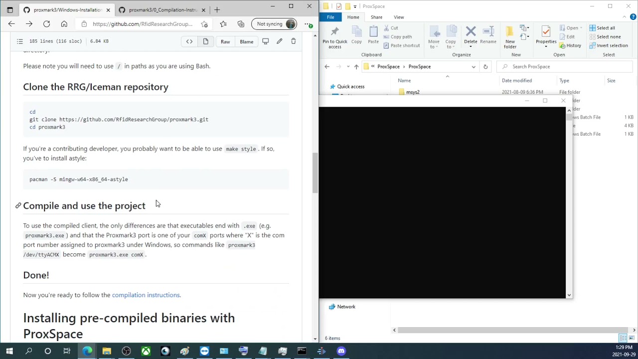This screenshot has height=359, width=638.
Task: Display the rendered file view icon
Action: [205, 41]
